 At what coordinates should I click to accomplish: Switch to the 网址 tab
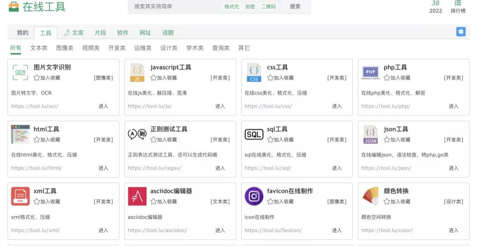tap(145, 33)
